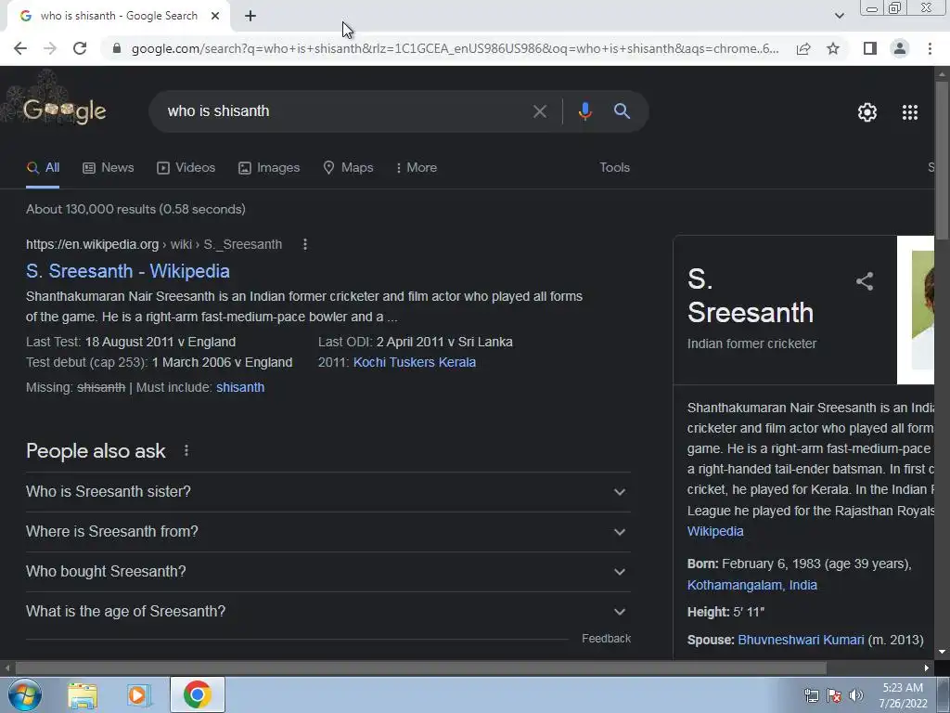Click the Google doodle logo
This screenshot has height=713, width=950.
(64, 110)
